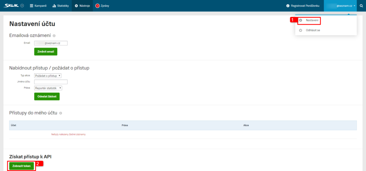The height and width of the screenshot is (171, 366).
Task: Click the Nastavení účtu heading
Action: (32, 24)
